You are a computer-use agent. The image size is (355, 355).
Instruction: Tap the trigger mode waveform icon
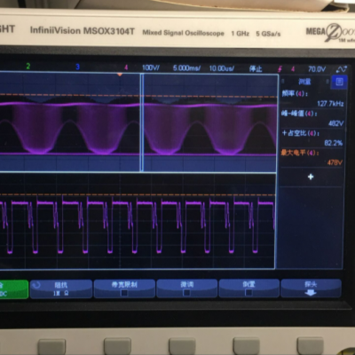click(x=342, y=69)
